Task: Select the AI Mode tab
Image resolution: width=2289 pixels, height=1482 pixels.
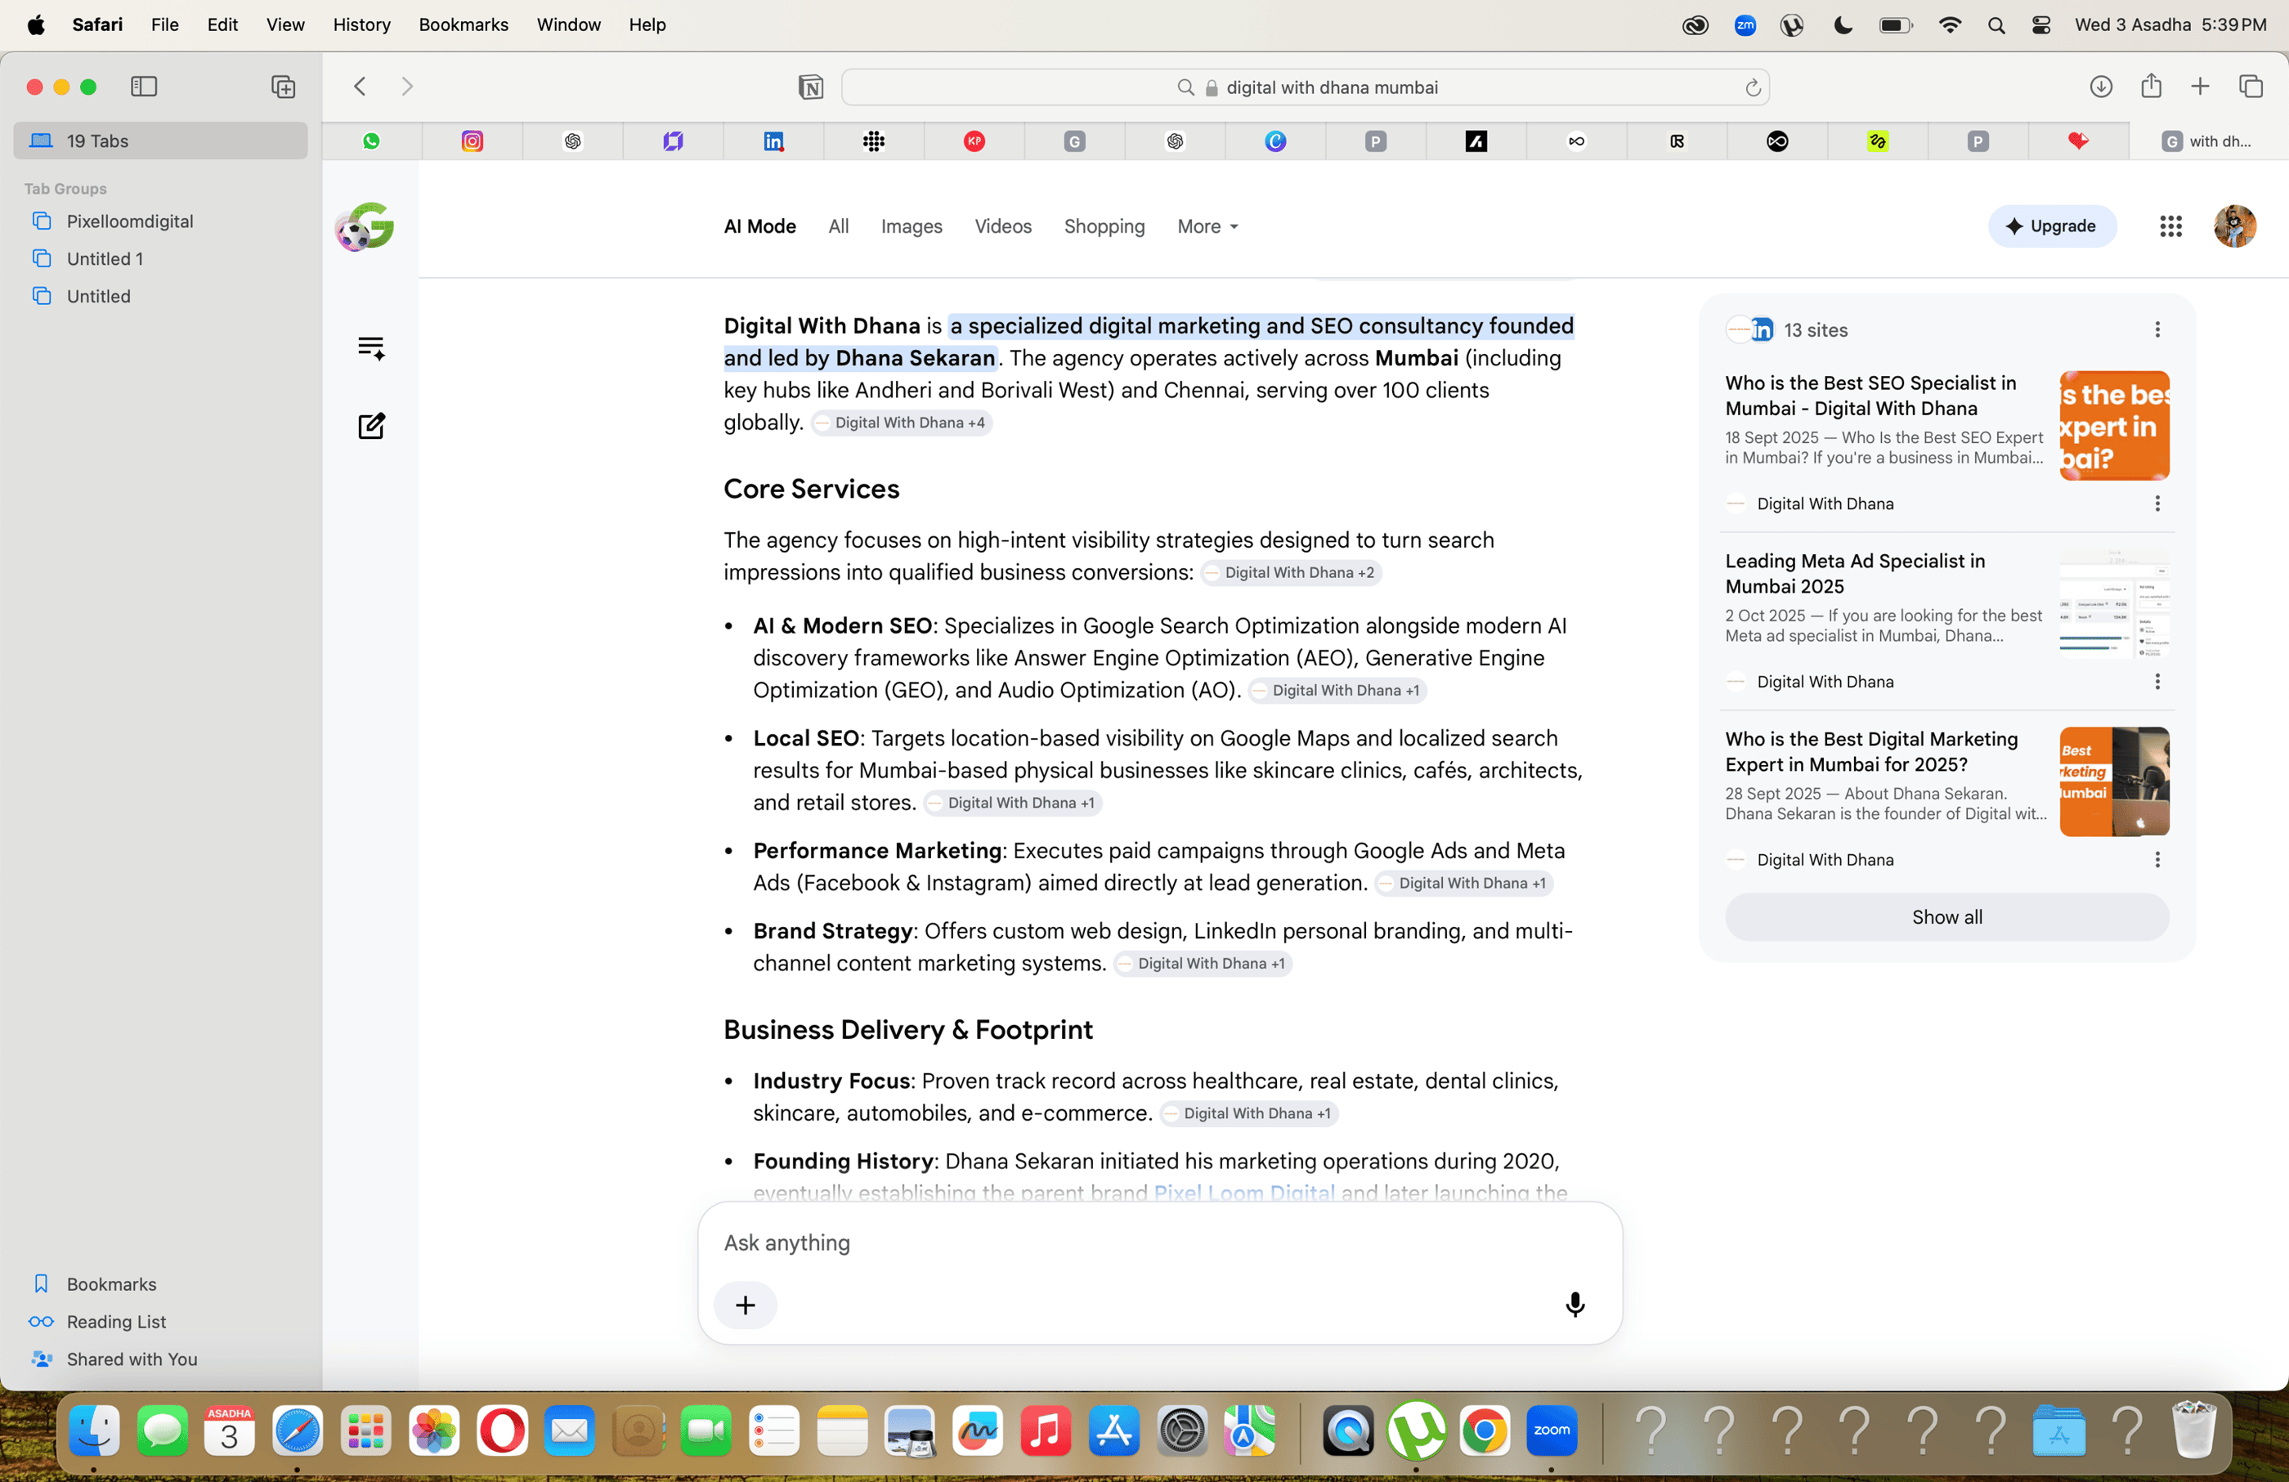Action: pos(759,226)
